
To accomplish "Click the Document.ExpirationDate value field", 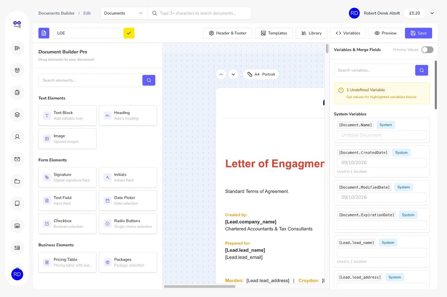I will (x=382, y=225).
